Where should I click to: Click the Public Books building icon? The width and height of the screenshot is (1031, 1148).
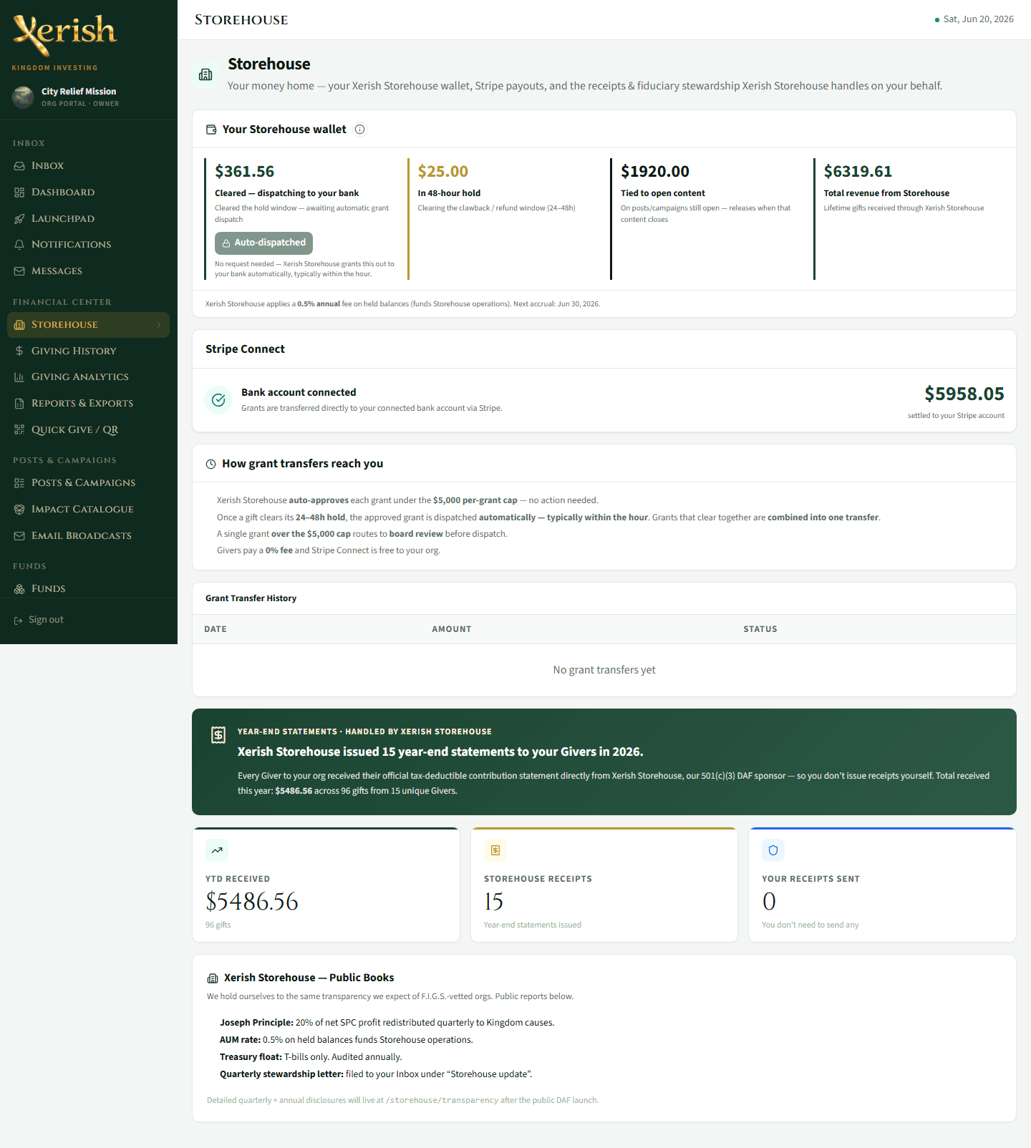pyautogui.click(x=213, y=978)
